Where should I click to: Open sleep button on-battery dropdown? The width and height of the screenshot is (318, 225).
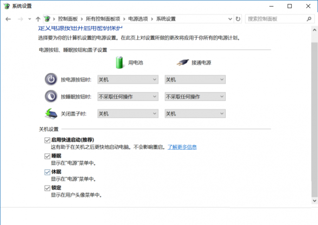pos(128,97)
